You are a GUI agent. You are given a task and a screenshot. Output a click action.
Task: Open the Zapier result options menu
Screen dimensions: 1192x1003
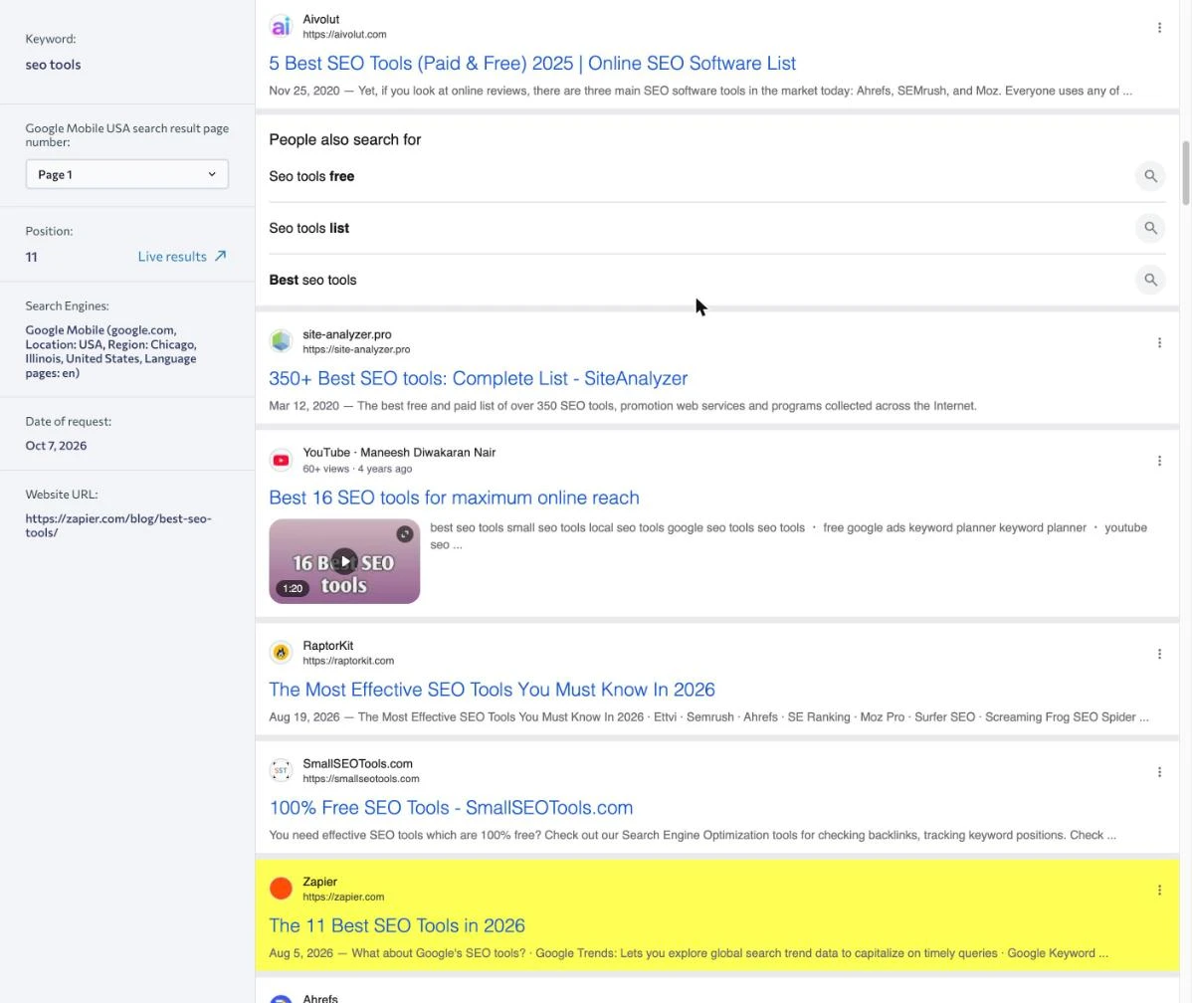[1159, 891]
